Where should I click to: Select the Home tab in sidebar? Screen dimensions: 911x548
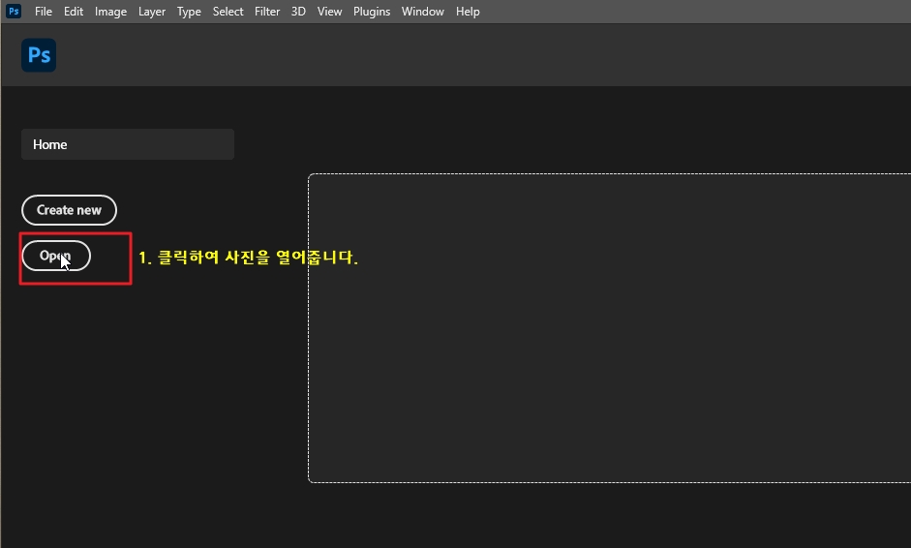coord(128,144)
